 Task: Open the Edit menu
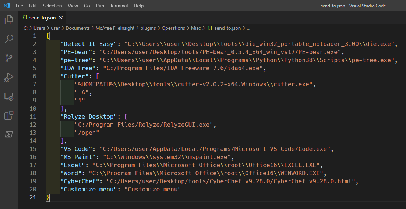click(x=33, y=6)
